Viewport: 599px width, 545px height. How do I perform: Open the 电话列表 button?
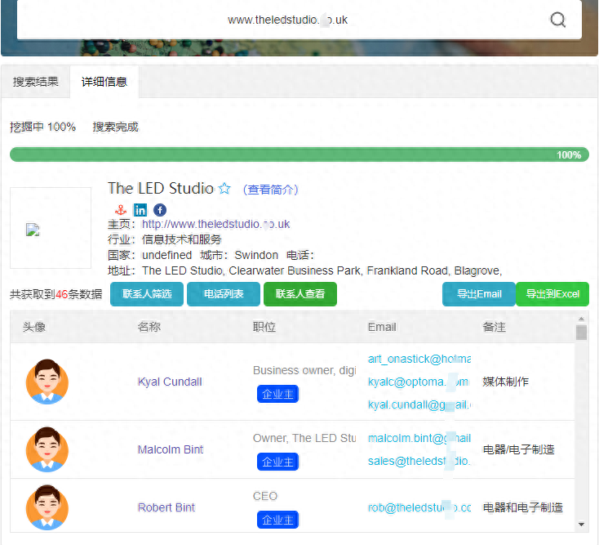[224, 294]
